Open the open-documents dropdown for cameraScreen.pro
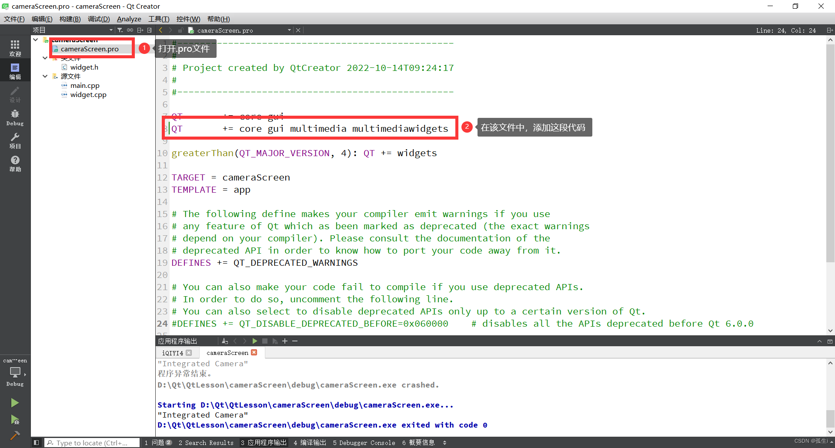The width and height of the screenshot is (835, 448). pyautogui.click(x=289, y=30)
